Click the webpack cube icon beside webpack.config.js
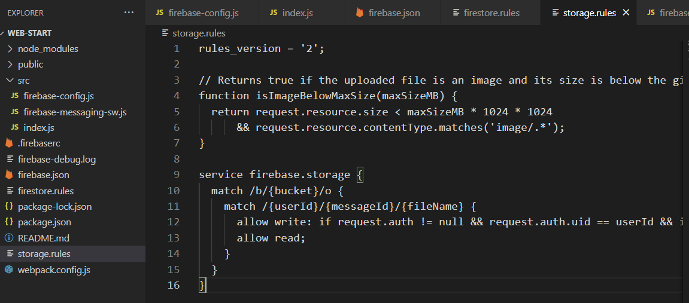Viewport: 689px width, 303px height. click(x=9, y=270)
